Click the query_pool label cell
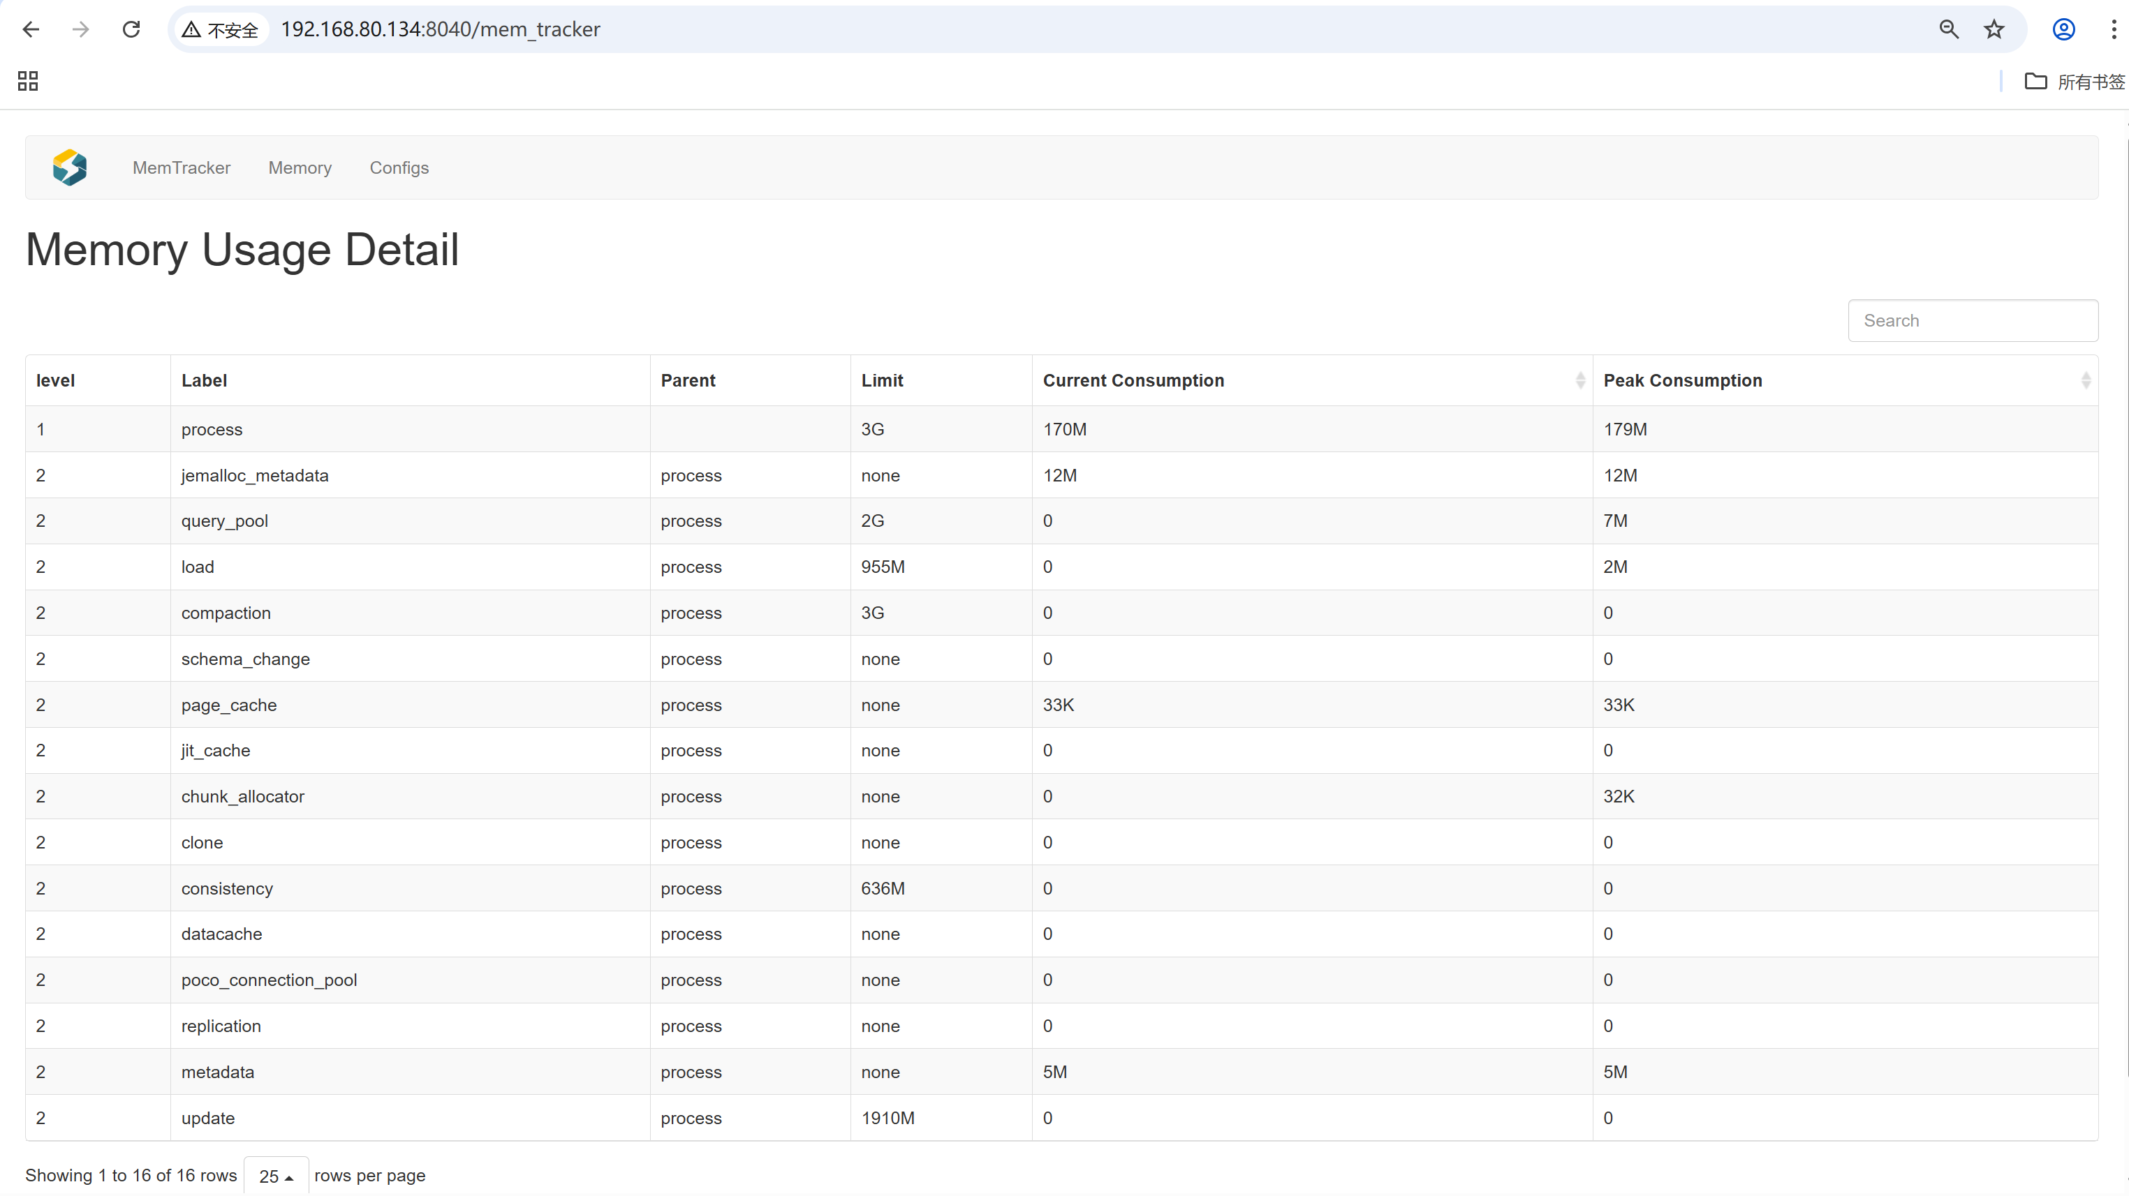 point(225,521)
